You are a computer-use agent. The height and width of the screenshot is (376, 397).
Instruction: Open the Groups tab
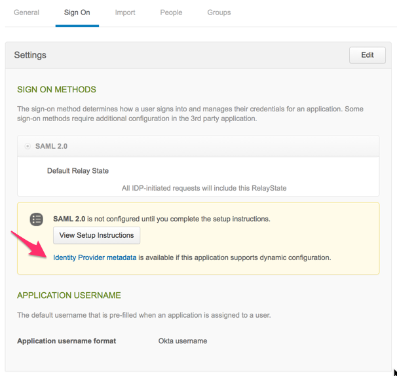point(219,12)
